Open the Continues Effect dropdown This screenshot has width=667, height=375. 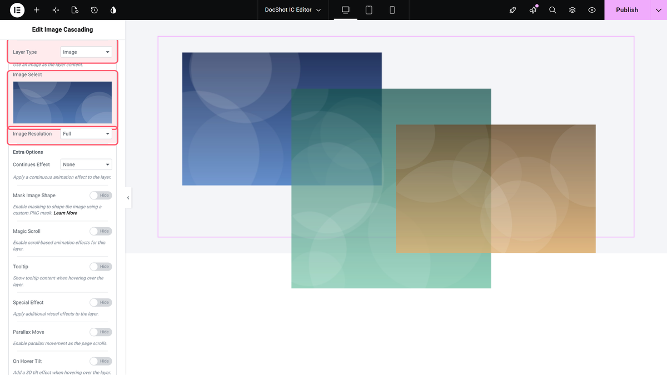point(86,164)
